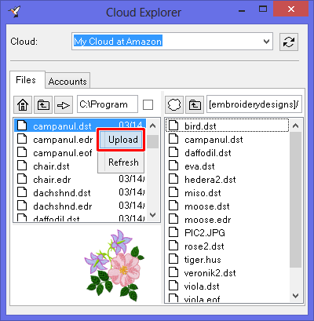Click the embroiderydesigns cloud path field

coord(254,104)
